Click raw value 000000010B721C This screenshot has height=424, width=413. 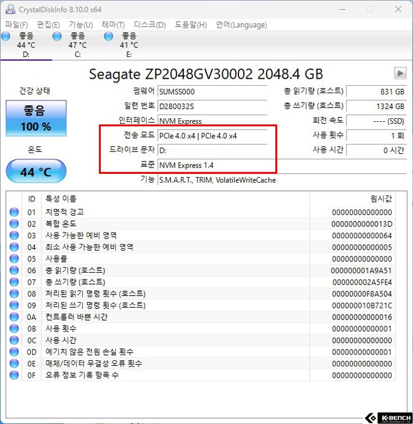362,306
